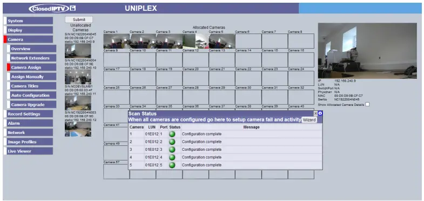The image size is (424, 201).
Task: Select empty Camera 16 slot
Action: pos(301,60)
